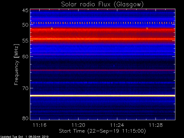Click the yellow-green spike near 11:27 at 51 MHz
The width and height of the screenshot is (184, 138).
147,28
